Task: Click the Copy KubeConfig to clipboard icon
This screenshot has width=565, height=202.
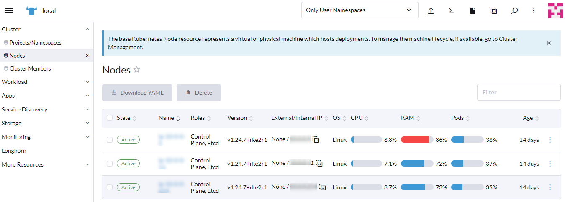Action: point(493,10)
